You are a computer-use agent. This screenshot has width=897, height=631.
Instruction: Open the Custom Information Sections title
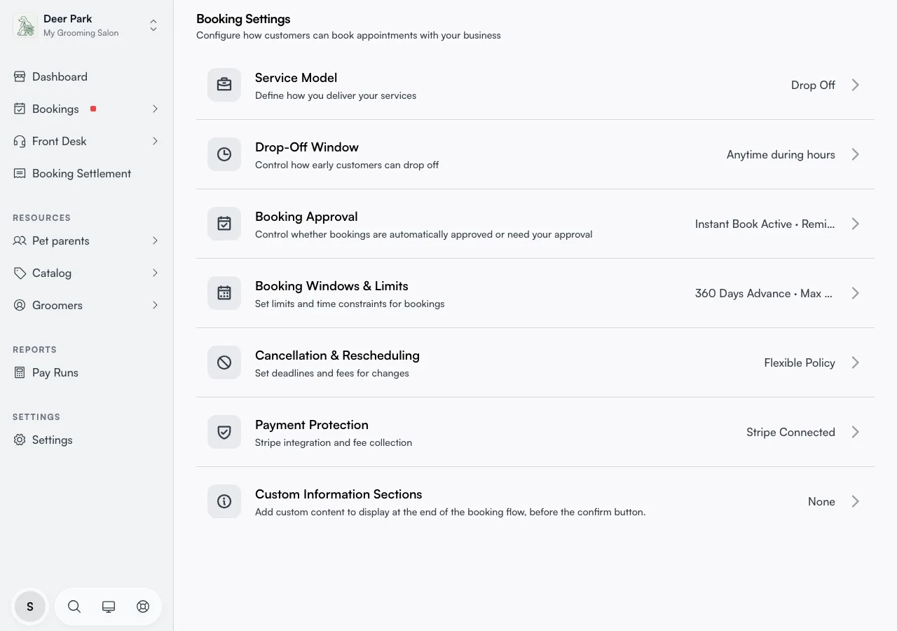338,494
